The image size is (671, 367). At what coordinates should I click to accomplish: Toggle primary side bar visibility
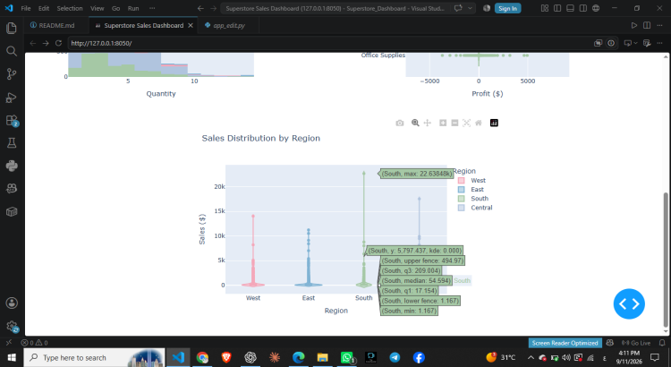tap(557, 8)
